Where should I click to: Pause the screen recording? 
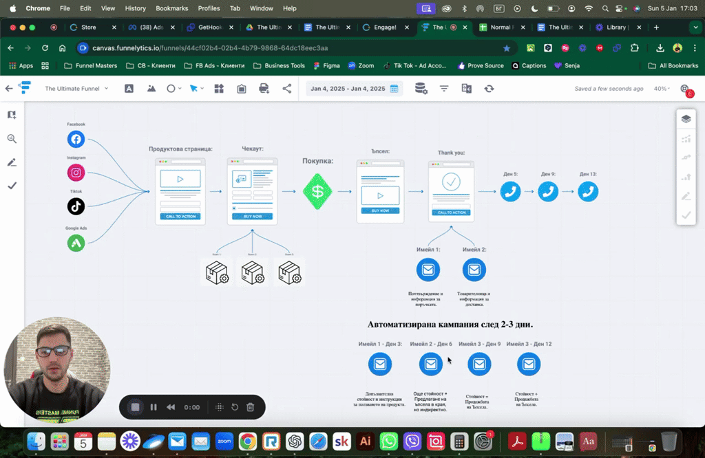tap(154, 407)
